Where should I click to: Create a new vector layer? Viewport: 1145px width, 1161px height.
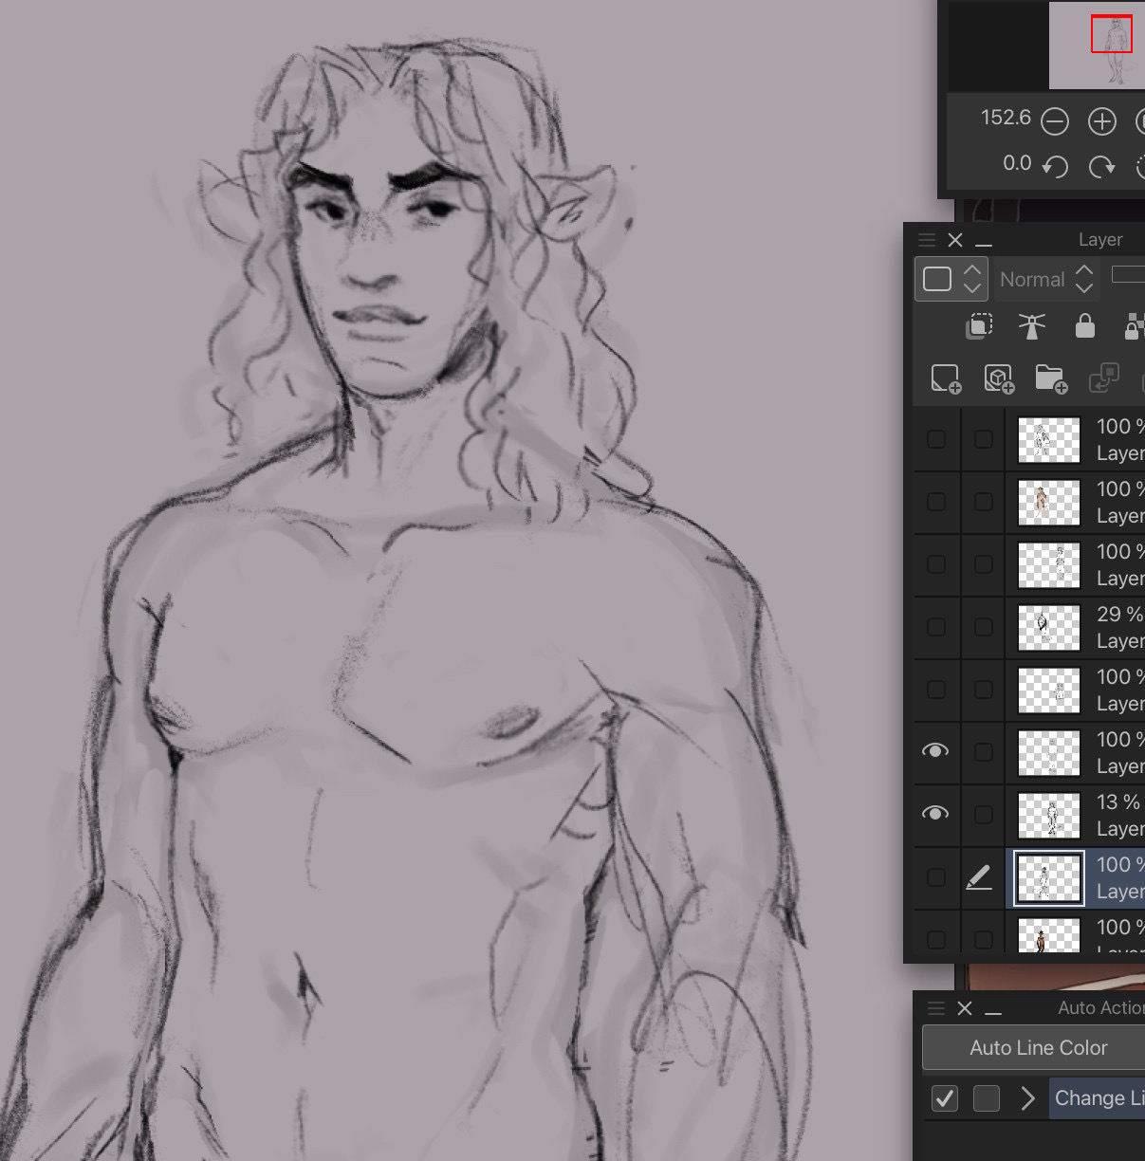tap(998, 378)
